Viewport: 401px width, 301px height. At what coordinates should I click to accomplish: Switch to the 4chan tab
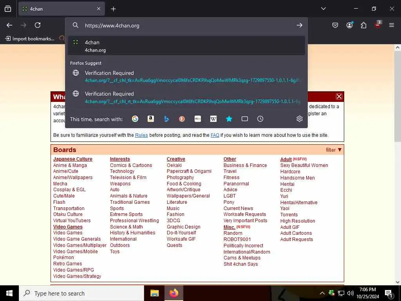click(61, 9)
